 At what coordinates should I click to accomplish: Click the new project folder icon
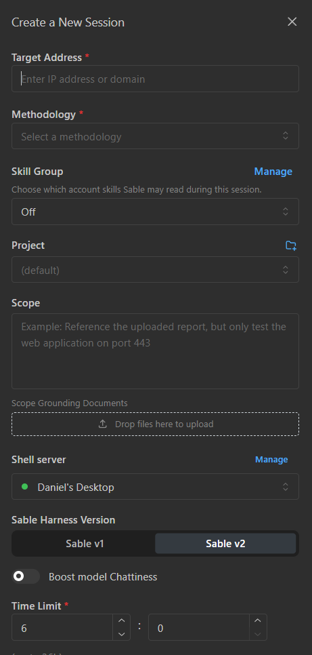click(291, 245)
